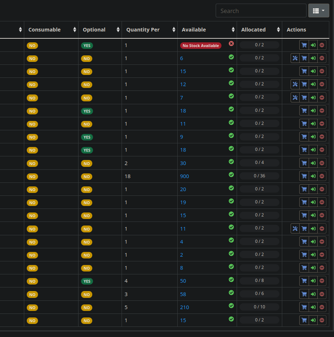
Task: Click the red remove icon on the last row
Action: pyautogui.click(x=322, y=320)
